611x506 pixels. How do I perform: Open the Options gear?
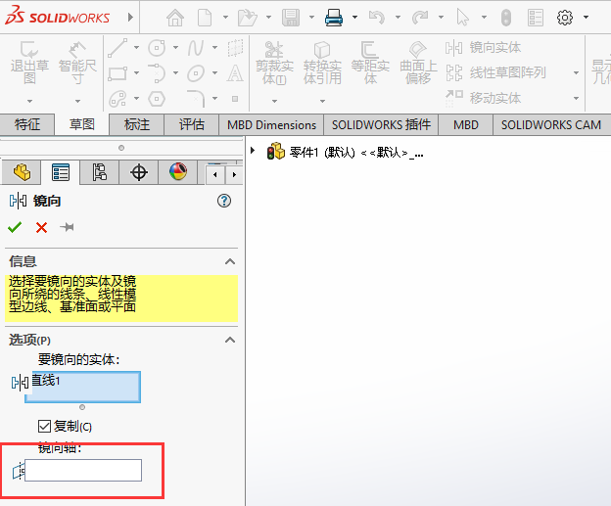565,18
